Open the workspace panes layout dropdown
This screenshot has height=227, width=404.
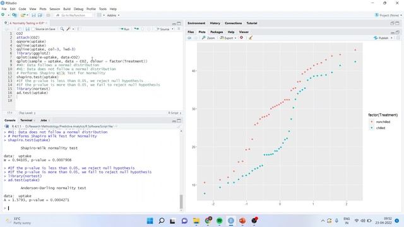click(x=100, y=15)
